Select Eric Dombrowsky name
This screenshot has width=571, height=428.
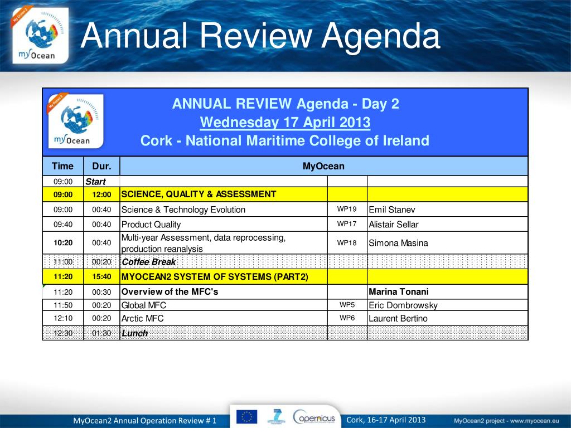tap(403, 305)
